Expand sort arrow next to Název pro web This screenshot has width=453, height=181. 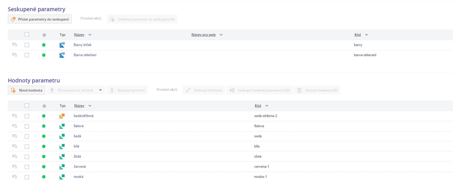click(x=221, y=35)
